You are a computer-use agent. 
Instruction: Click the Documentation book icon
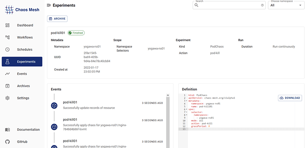[x=7, y=130]
